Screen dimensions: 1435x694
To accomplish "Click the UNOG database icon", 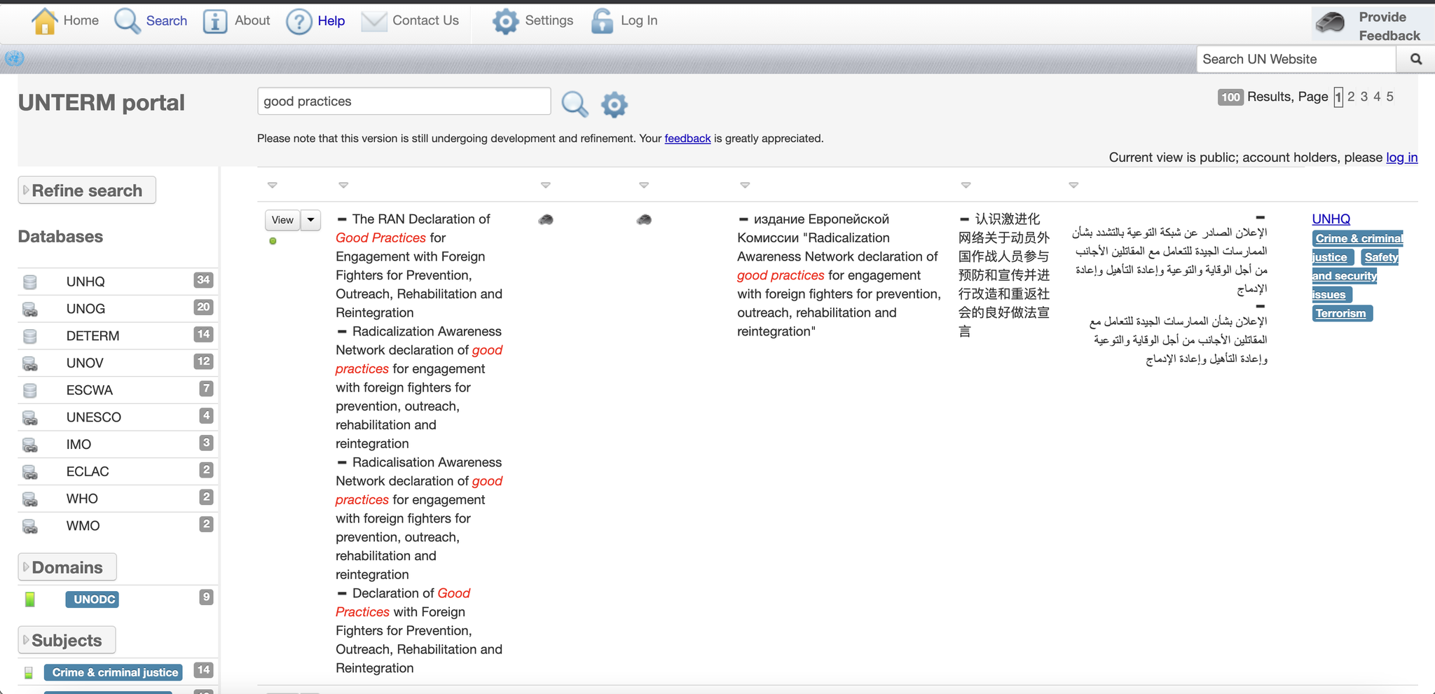I will (30, 309).
